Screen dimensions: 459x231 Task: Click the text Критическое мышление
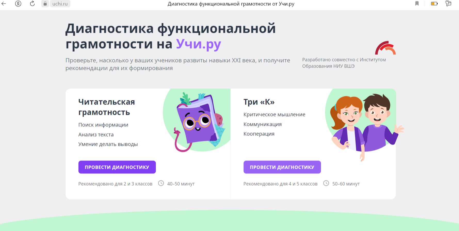point(275,114)
